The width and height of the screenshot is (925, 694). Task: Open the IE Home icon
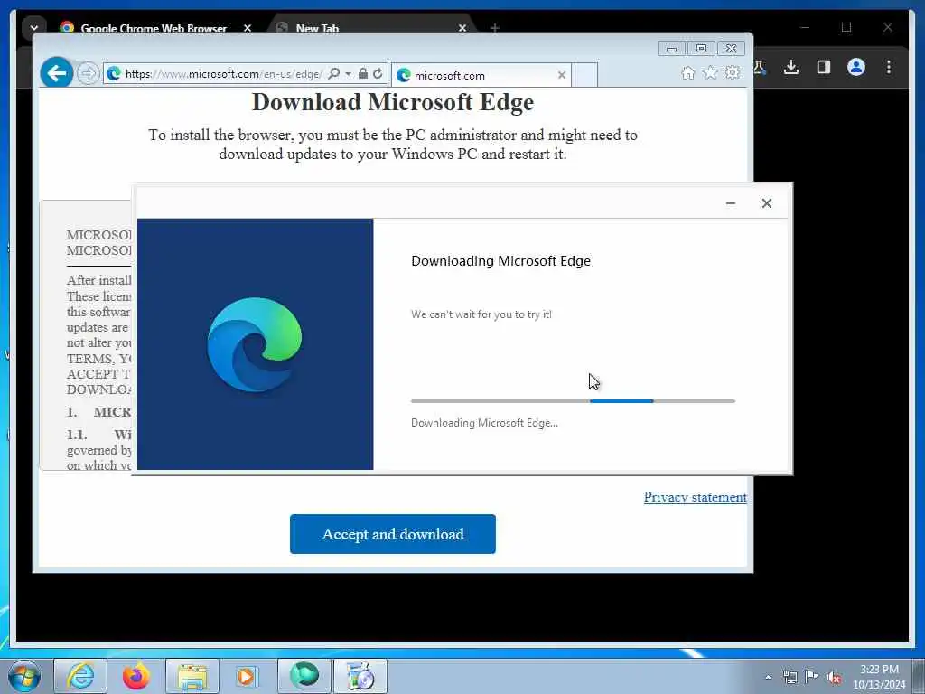pos(687,72)
